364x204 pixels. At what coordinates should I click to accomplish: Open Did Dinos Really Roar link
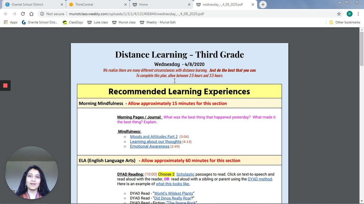coord(172,198)
